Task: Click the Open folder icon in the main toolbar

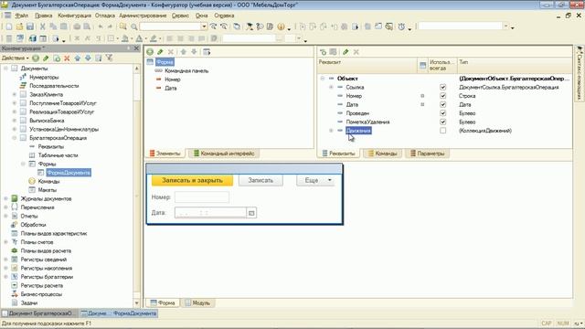Action: click(19, 27)
